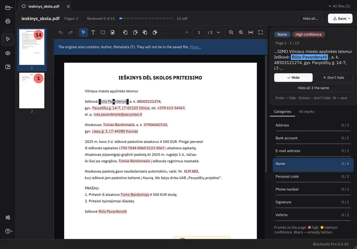This screenshot has width=357, height=249.
Task: Select the Address category row
Action: 312,126
